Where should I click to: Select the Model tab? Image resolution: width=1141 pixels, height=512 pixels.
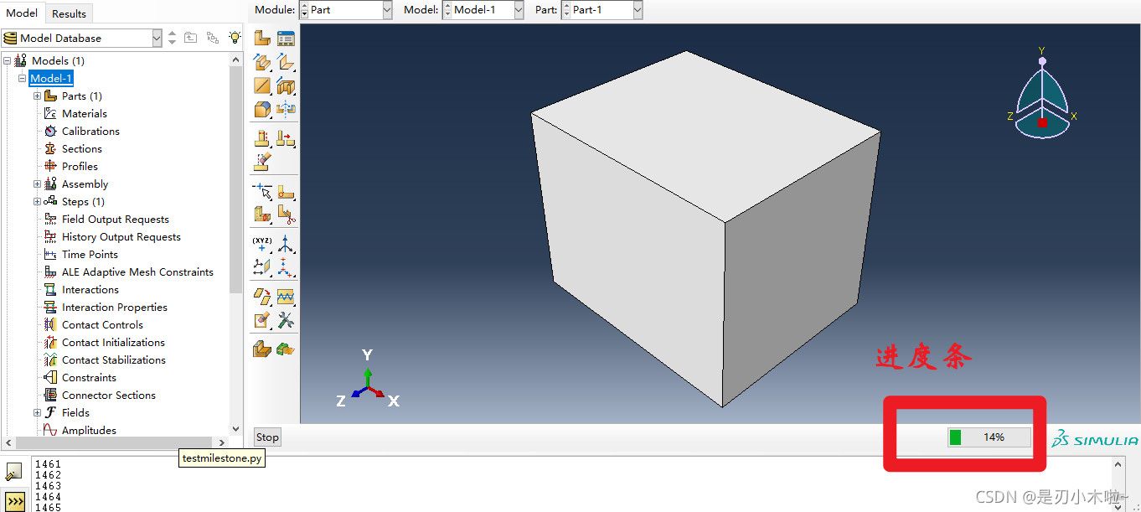22,13
